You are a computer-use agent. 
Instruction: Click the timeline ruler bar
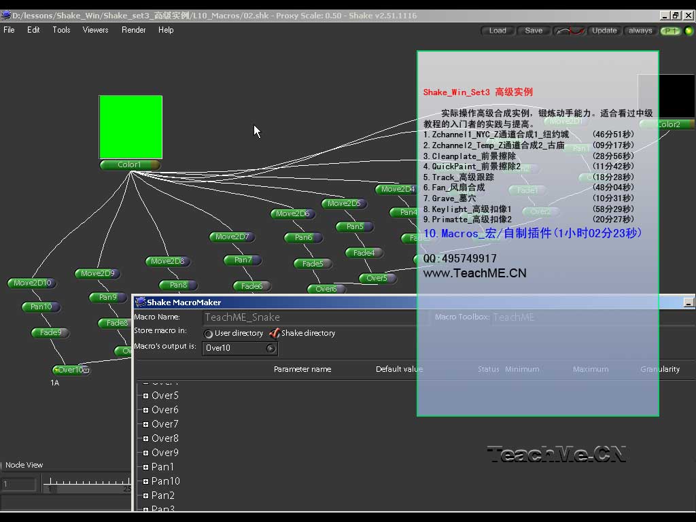pos(88,484)
